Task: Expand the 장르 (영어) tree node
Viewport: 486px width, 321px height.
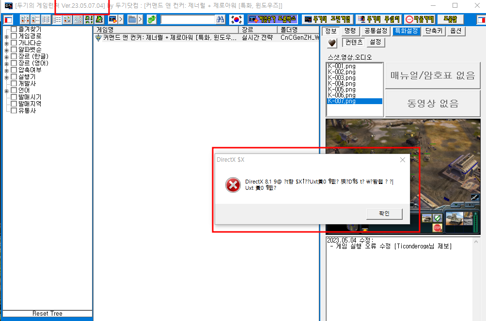Action: [x=6, y=64]
